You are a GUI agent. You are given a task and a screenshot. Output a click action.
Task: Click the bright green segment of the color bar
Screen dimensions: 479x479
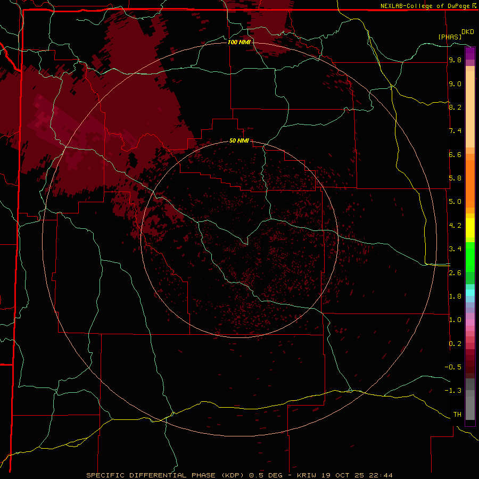pyautogui.click(x=470, y=257)
